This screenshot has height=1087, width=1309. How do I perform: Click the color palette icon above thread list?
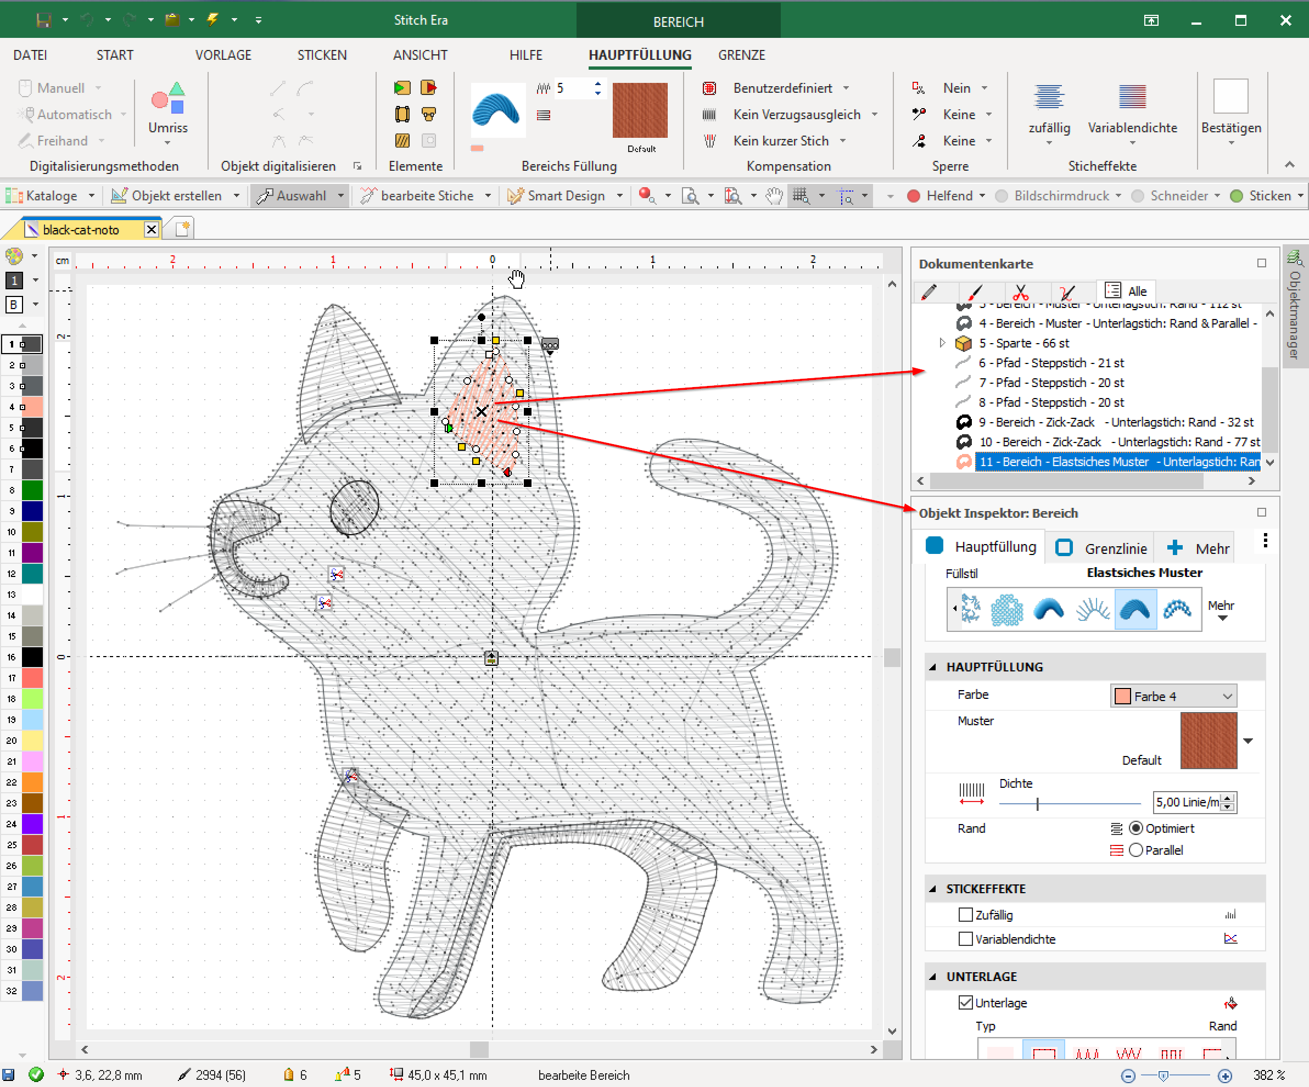point(14,255)
